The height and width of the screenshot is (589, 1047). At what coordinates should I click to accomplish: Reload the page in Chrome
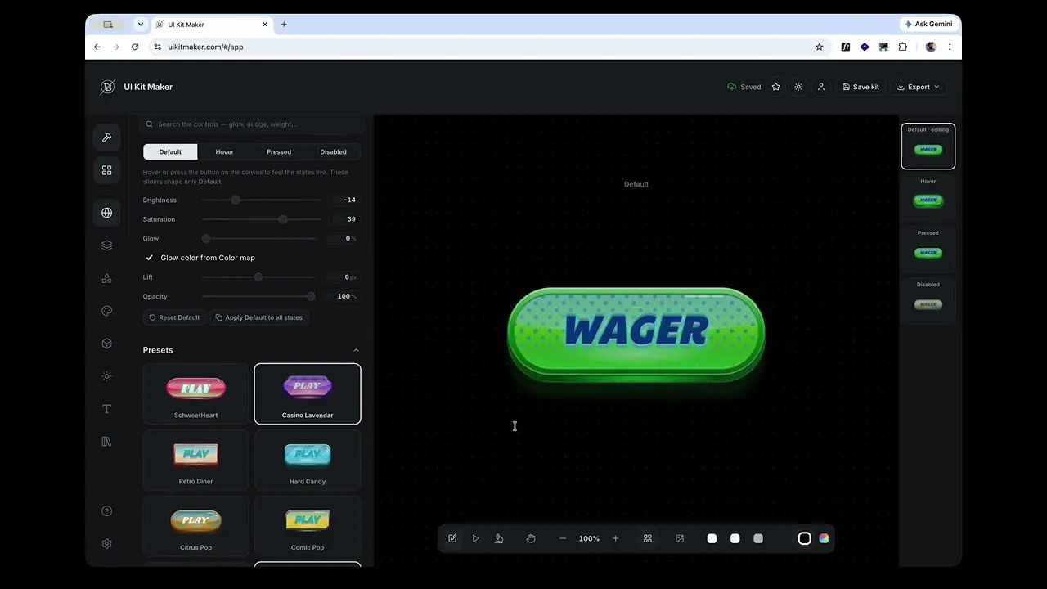click(x=135, y=47)
